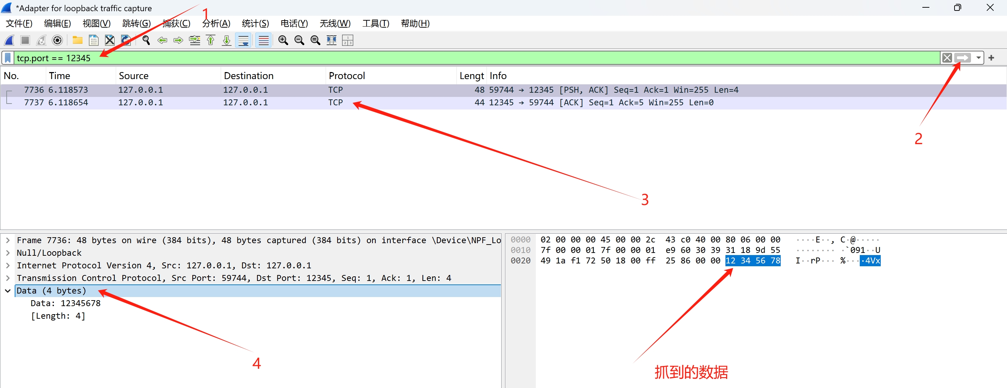Image resolution: width=1007 pixels, height=388 pixels.
Task: Click the find packet magnifier icon
Action: (146, 40)
